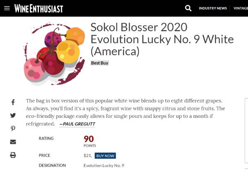Open the hamburger navigation menu
This screenshot has height=171, width=248.
point(7,8)
